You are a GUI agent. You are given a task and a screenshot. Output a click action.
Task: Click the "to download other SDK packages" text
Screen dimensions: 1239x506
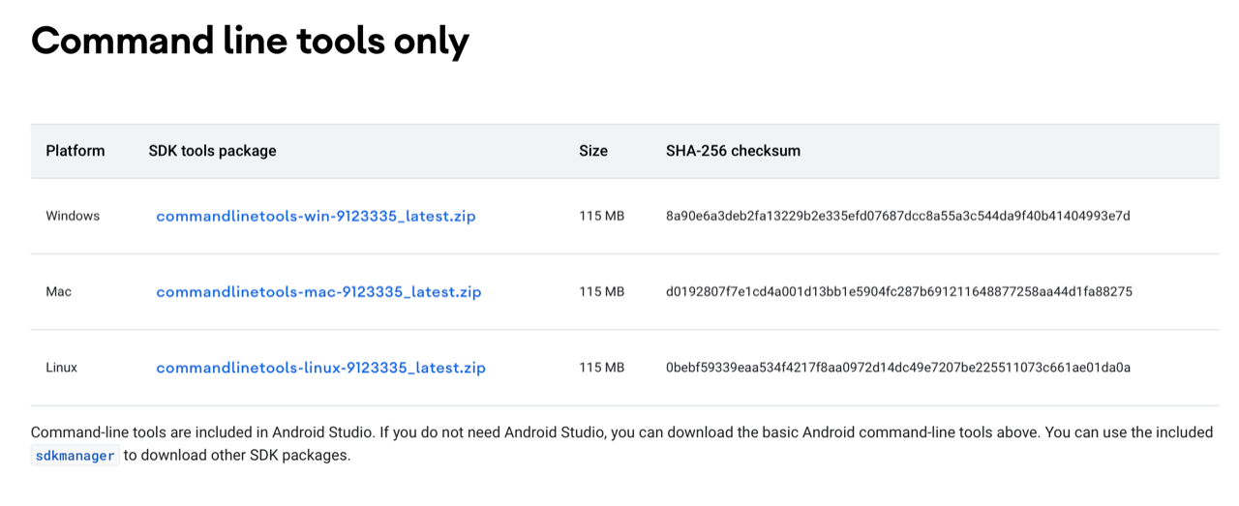click(x=237, y=456)
